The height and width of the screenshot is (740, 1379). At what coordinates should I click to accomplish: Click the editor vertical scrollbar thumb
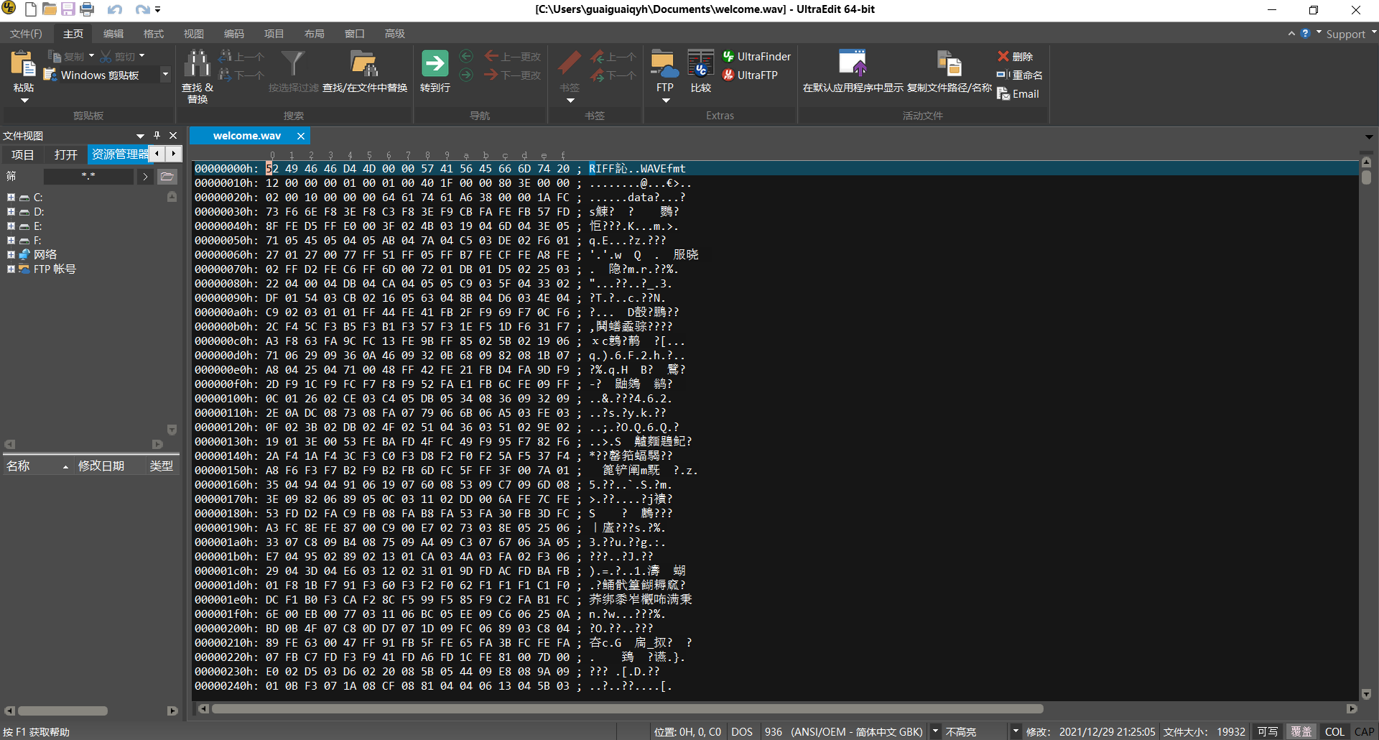pos(1366,177)
